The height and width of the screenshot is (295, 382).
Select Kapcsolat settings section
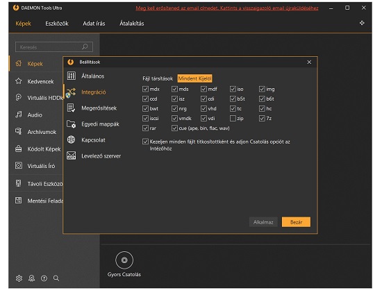pyautogui.click(x=93, y=140)
